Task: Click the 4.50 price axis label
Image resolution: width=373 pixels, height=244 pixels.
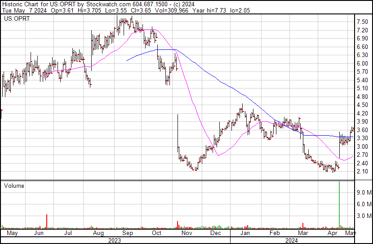Action: tap(362, 105)
